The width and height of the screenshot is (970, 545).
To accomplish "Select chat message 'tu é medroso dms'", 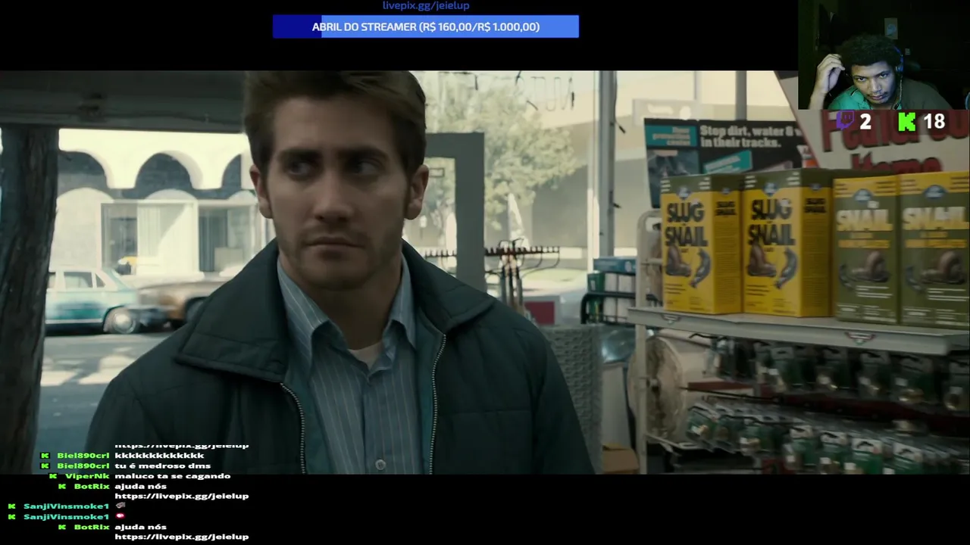I will coord(163,466).
